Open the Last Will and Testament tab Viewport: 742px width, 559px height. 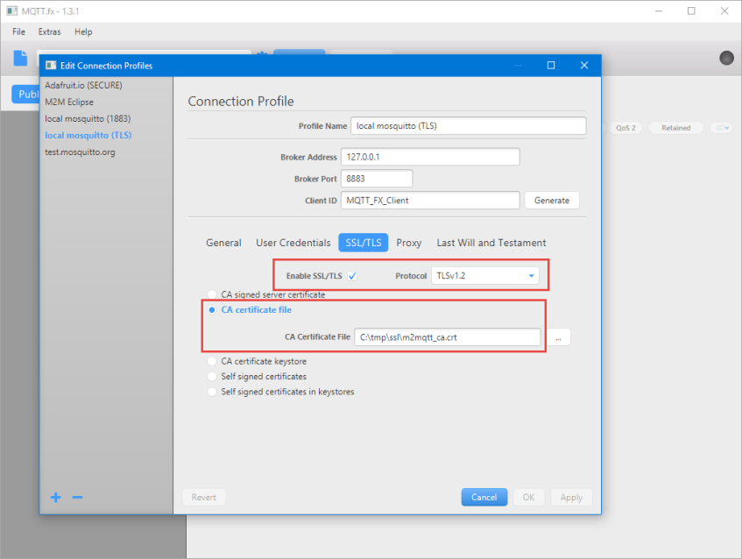(x=491, y=243)
